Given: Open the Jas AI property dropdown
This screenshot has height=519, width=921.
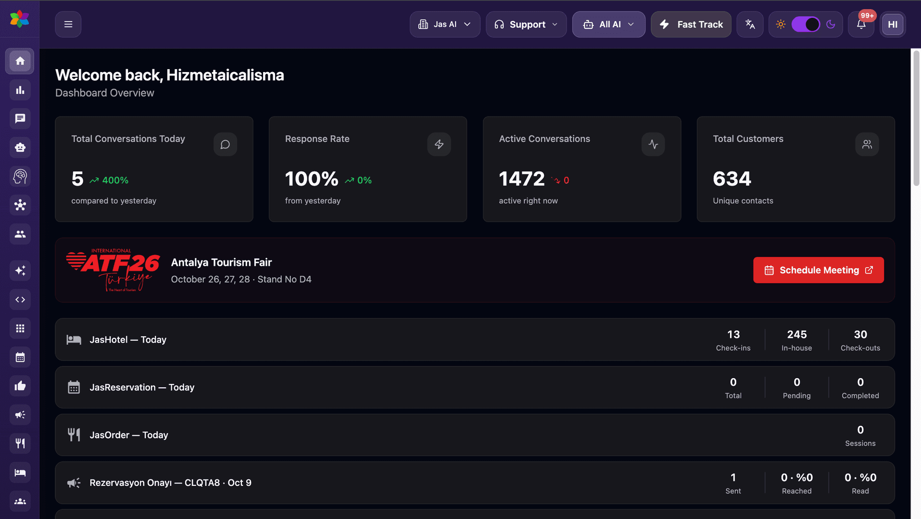Looking at the screenshot, I should 445,25.
